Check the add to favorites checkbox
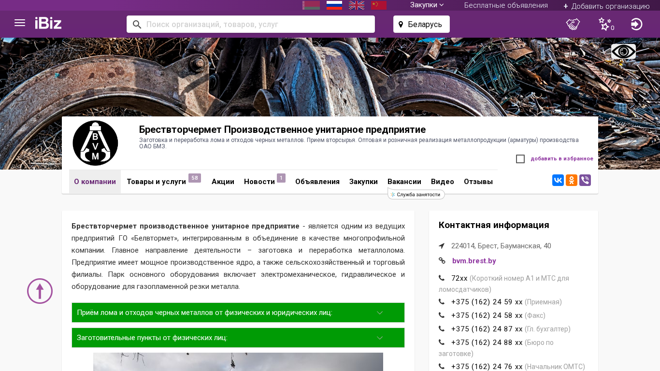Viewport: 660px width, 371px height. (520, 159)
